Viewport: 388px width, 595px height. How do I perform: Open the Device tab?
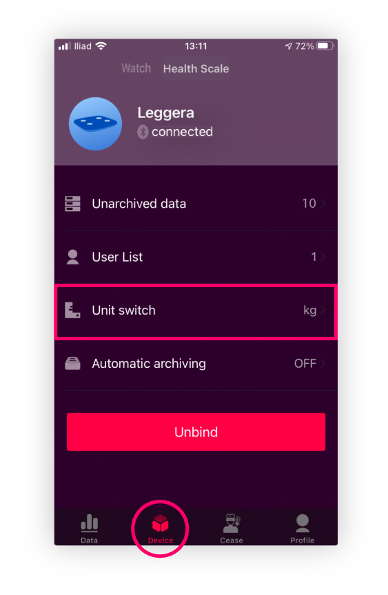tap(161, 529)
